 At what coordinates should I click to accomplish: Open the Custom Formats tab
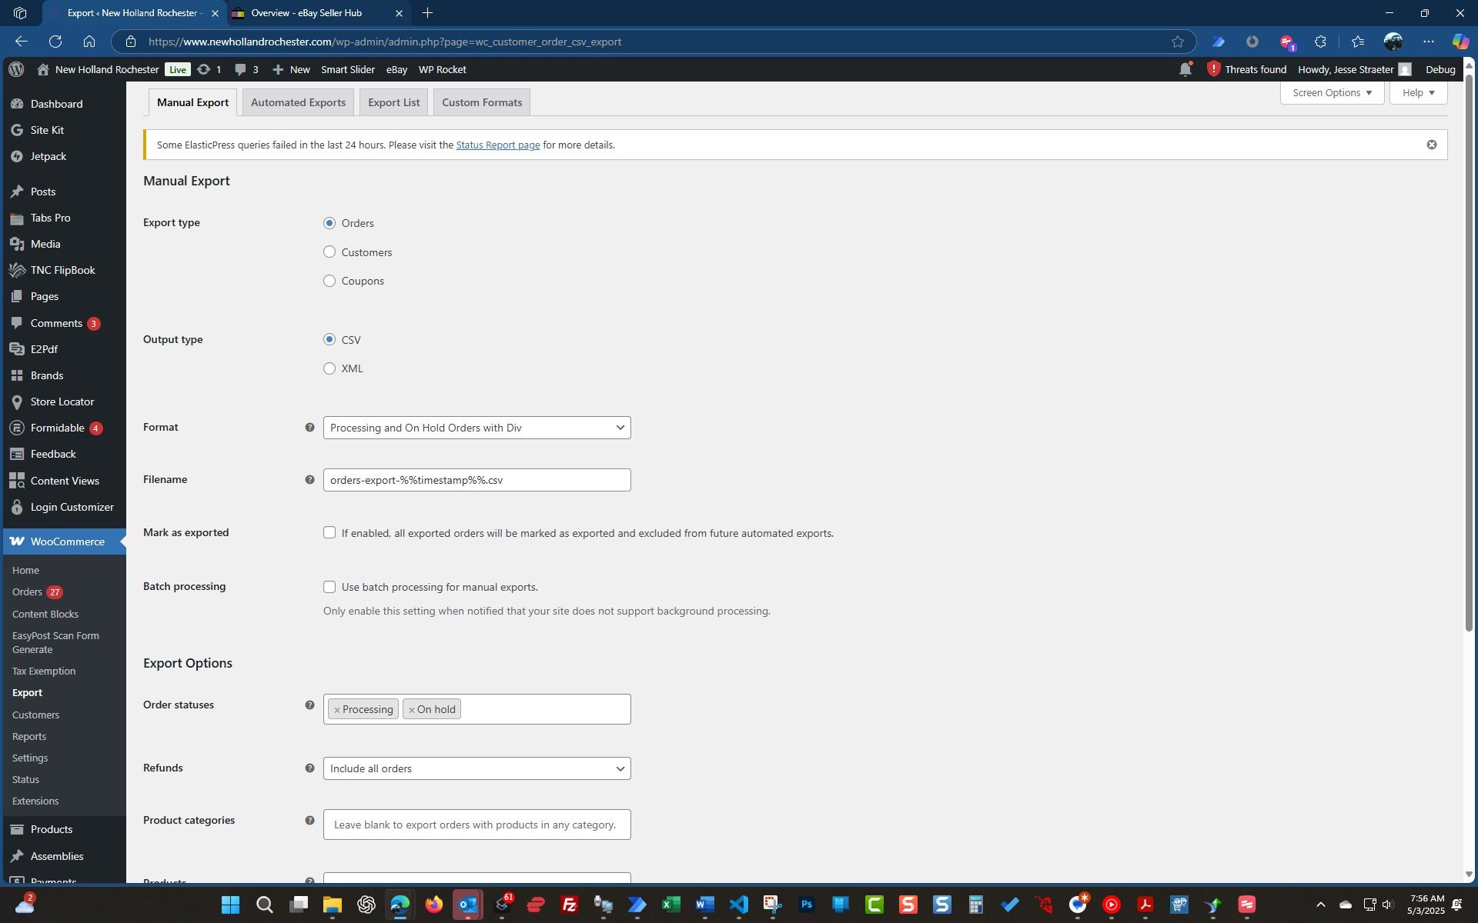pos(481,102)
